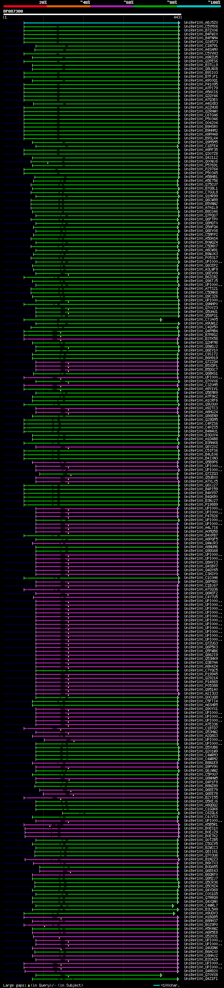This screenshot has height=988, width=224.
Task: Click the red identity legend segment
Action: [x=25, y=6]
